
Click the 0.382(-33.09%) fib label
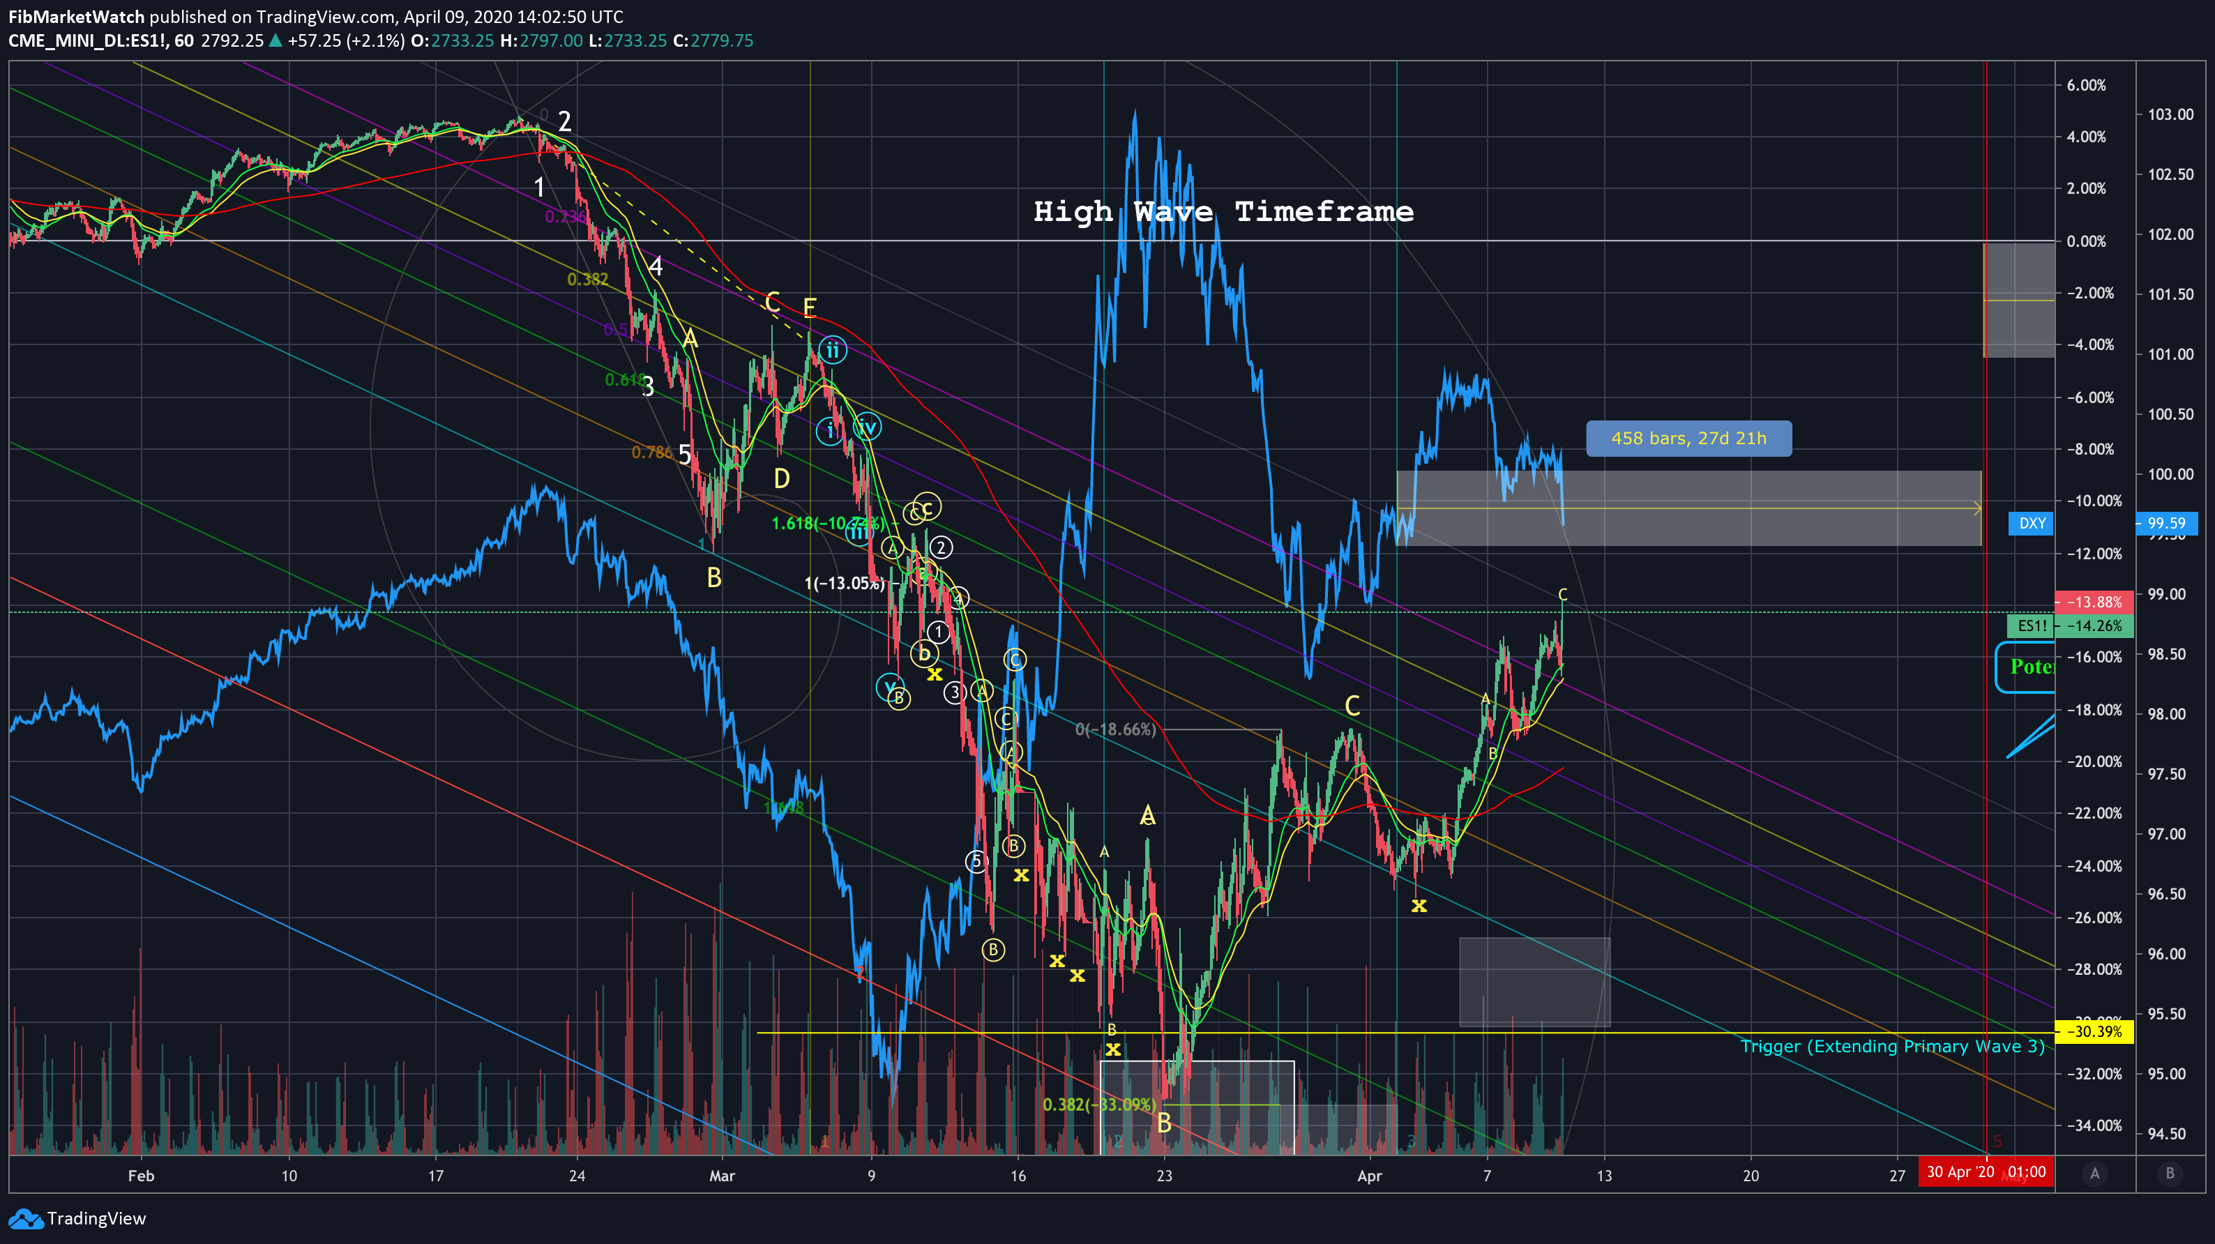coord(1099,1105)
